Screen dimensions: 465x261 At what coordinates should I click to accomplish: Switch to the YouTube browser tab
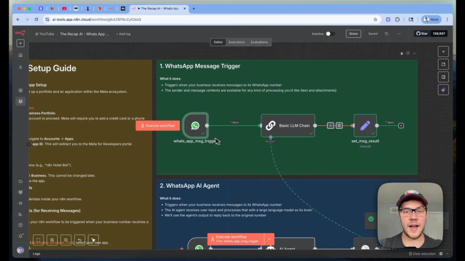point(65,9)
